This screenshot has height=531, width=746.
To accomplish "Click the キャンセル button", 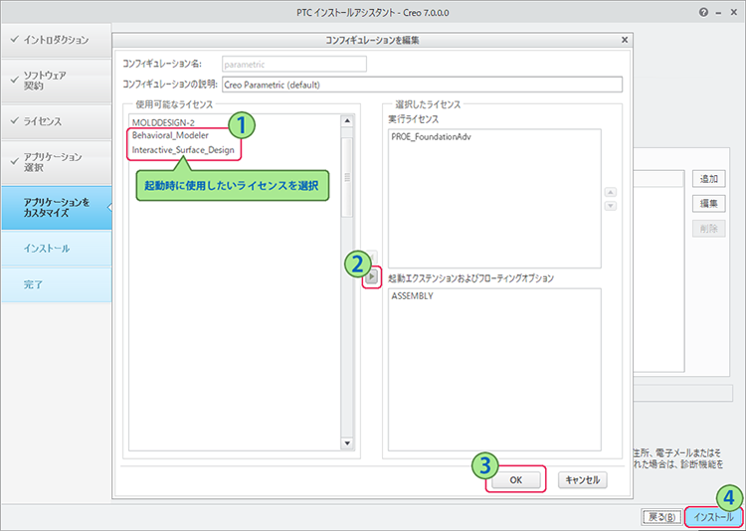I will tap(582, 480).
